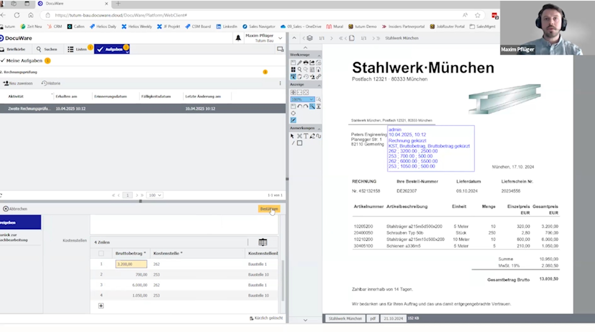Image resolution: width=595 pixels, height=332 pixels.
Task: Select the freehand curve annotation tool
Action: point(318,136)
